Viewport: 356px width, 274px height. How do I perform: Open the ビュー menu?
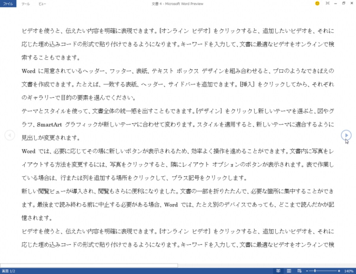coord(42,4)
